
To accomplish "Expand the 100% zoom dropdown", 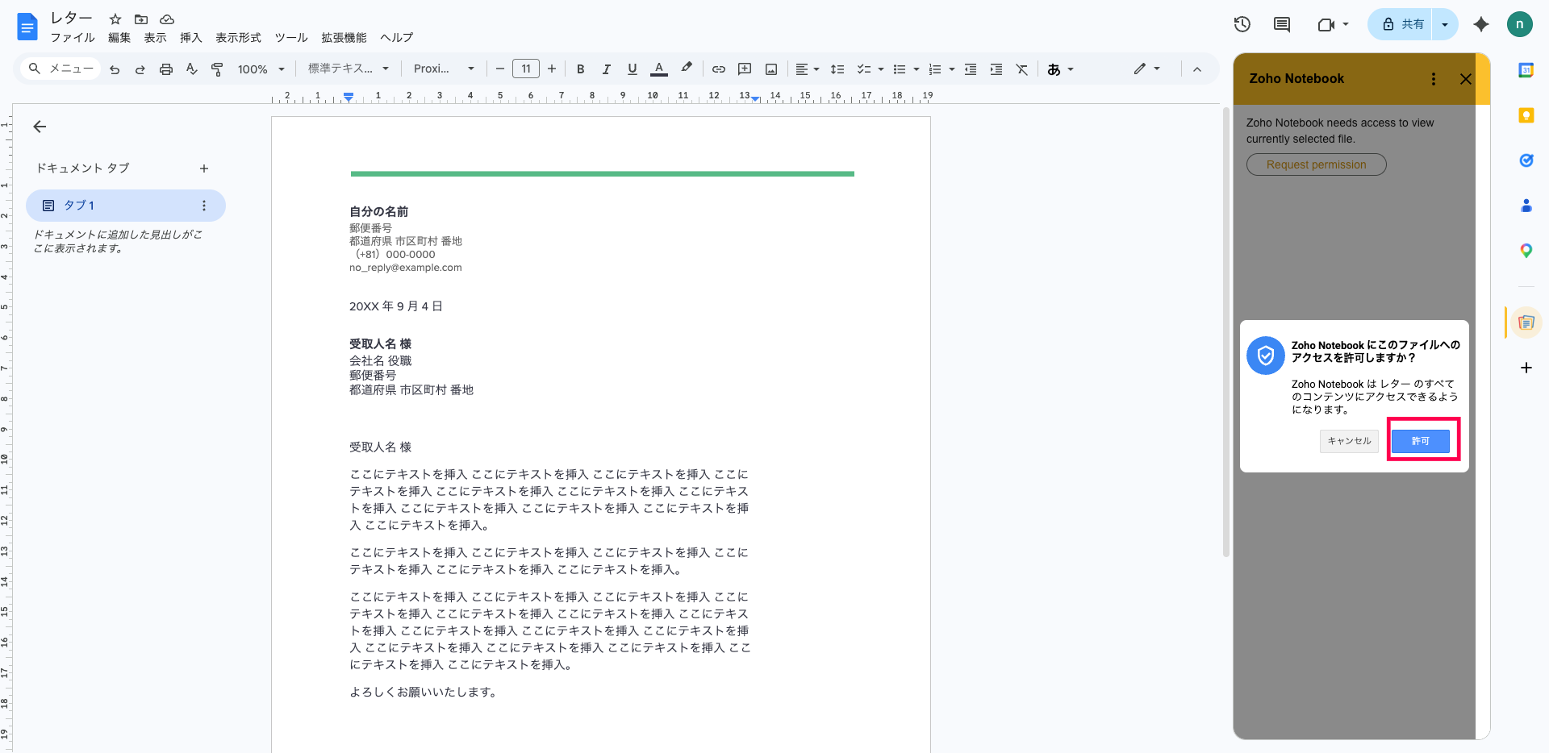I will (261, 69).
